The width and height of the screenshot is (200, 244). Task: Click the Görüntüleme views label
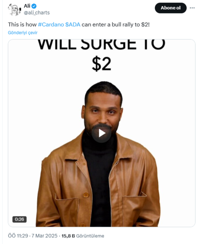(x=90, y=236)
